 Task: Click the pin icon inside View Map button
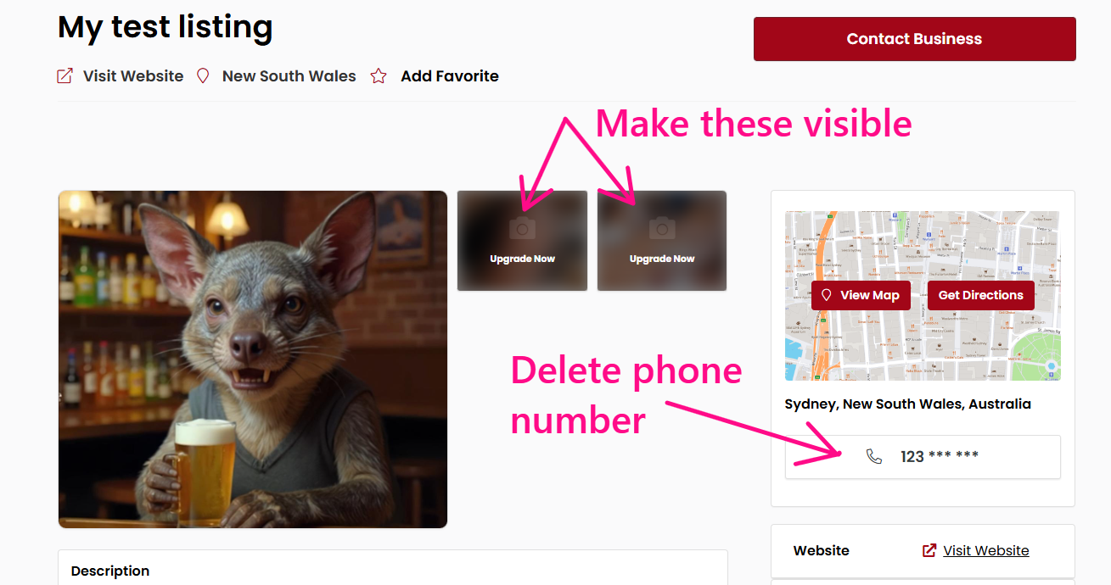pos(826,295)
